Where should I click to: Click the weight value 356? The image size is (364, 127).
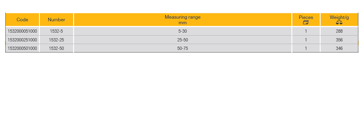339,40
